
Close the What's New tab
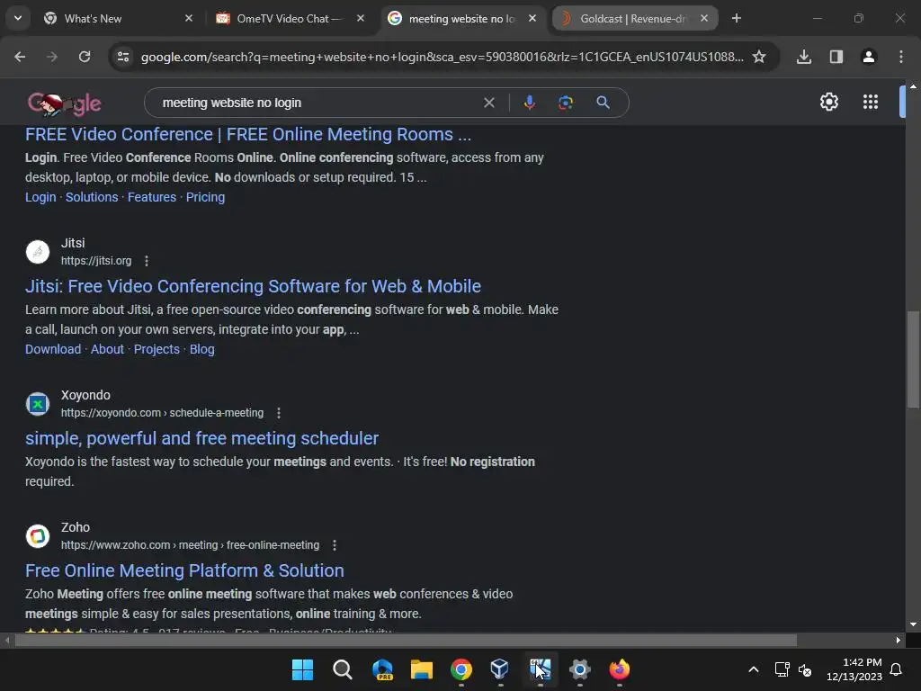point(189,18)
